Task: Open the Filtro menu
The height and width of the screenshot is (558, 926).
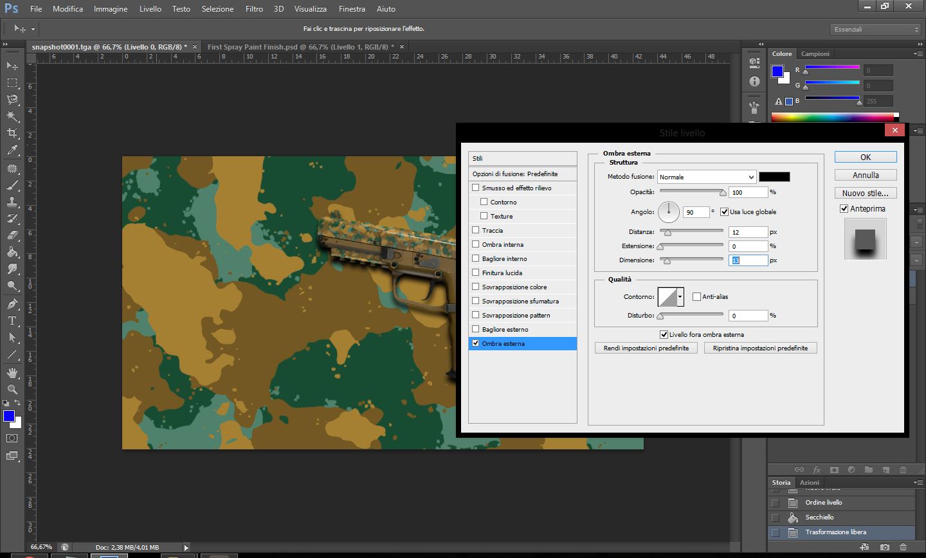Action: pos(254,9)
